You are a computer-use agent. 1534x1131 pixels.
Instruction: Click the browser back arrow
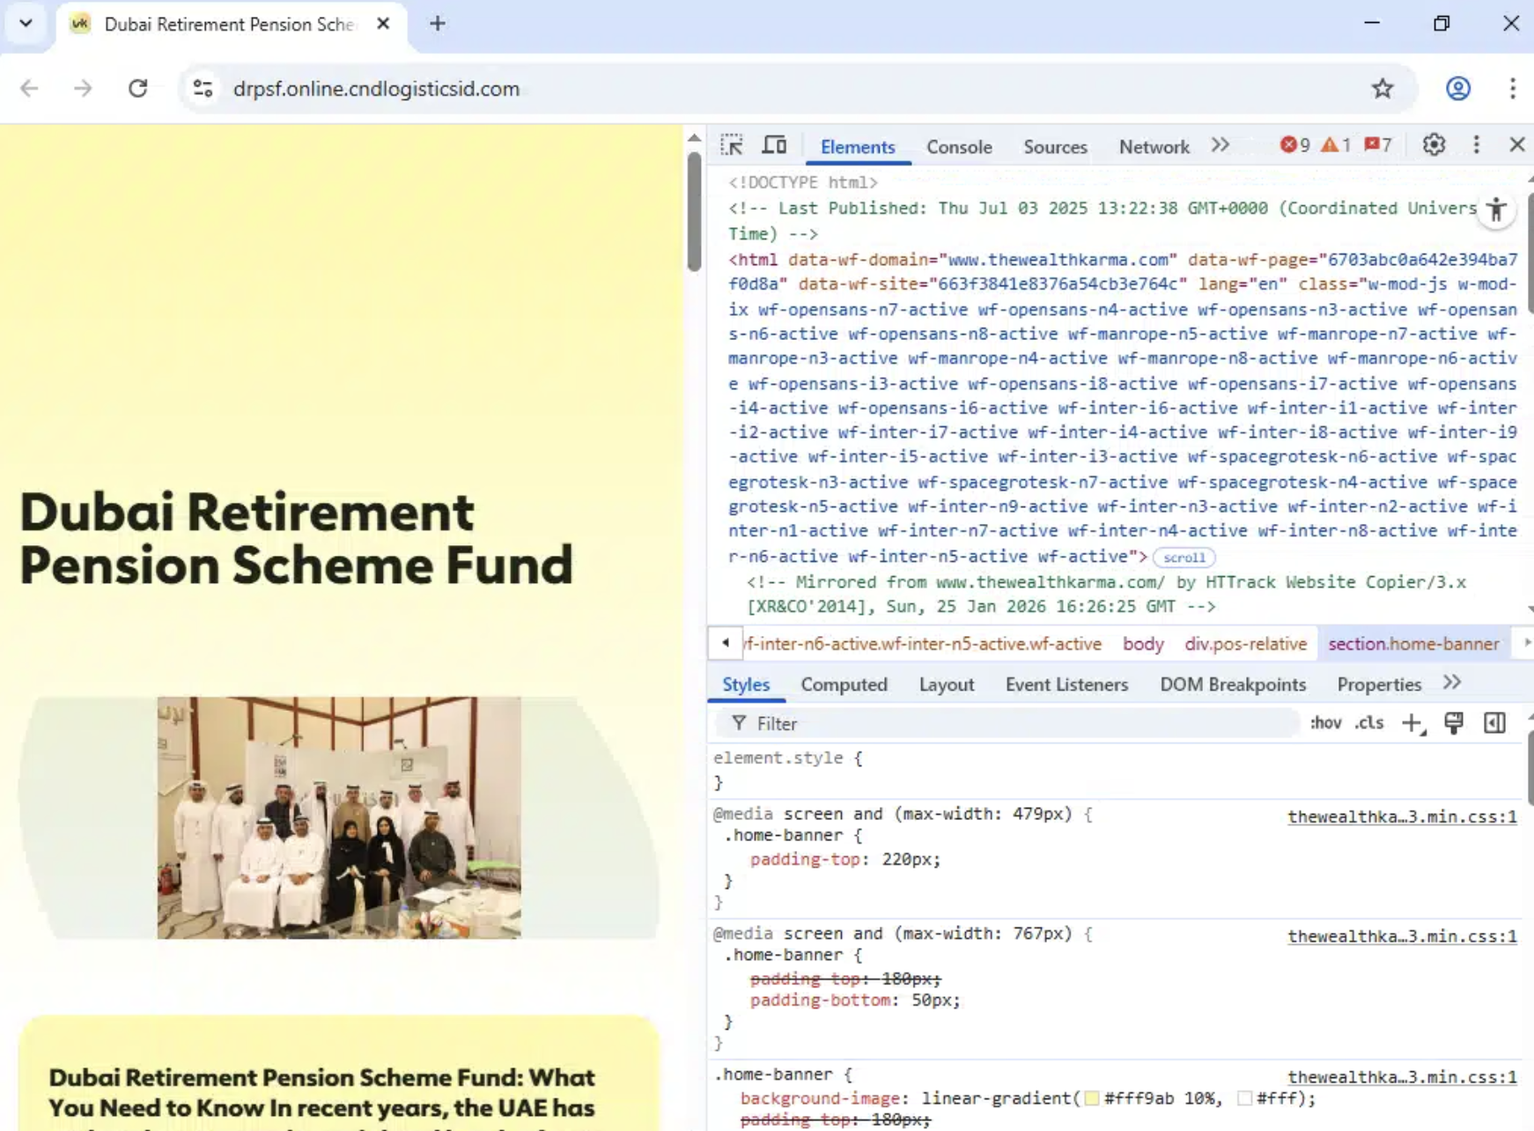pos(29,88)
